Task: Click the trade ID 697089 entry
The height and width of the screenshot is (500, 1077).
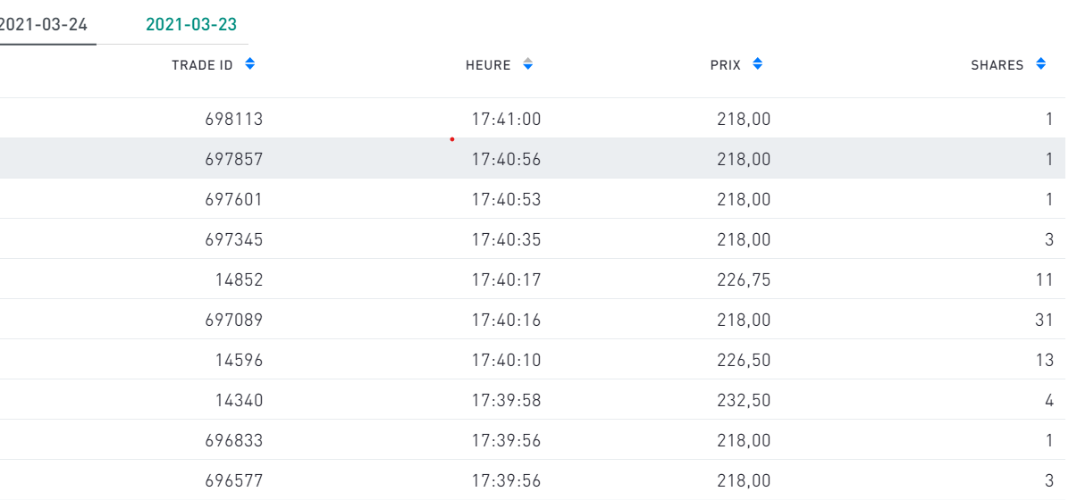Action: pos(234,320)
